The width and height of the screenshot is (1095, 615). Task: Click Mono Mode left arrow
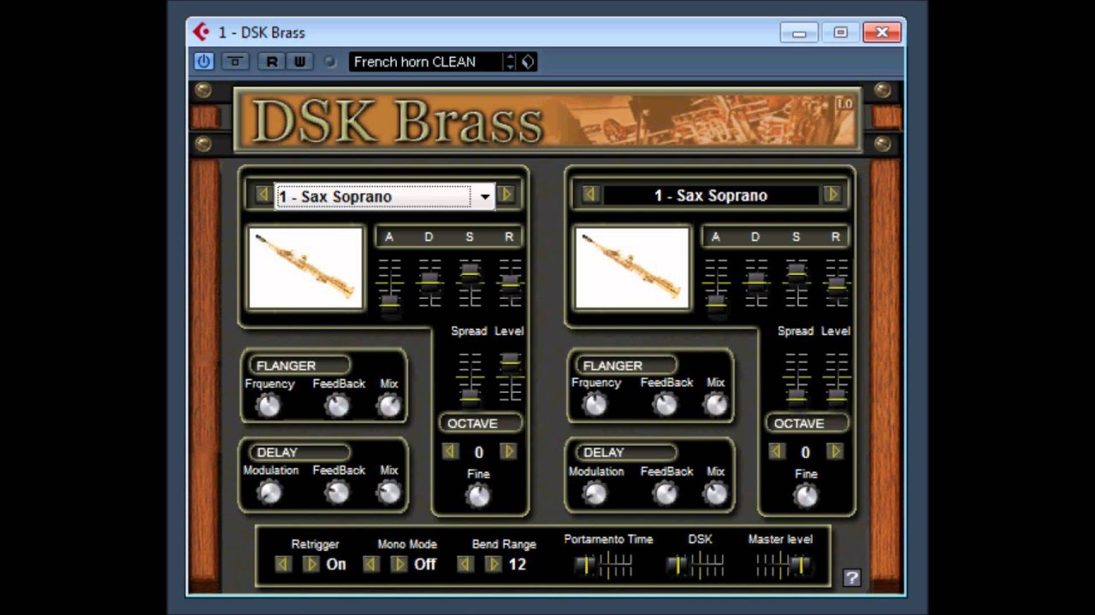pyautogui.click(x=370, y=564)
